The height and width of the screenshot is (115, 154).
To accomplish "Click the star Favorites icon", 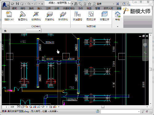I will [x=90, y=4].
